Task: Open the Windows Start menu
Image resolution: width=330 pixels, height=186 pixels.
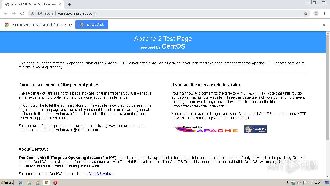Action: tap(7, 182)
